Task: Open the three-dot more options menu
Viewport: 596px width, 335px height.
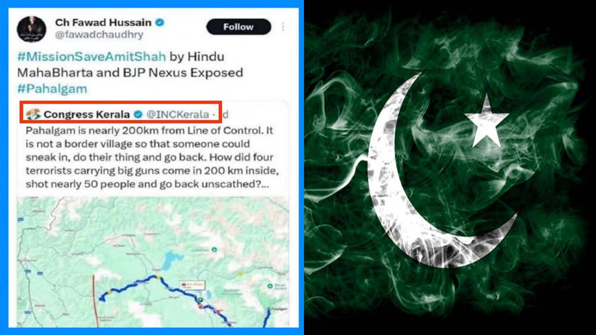Action: click(283, 27)
